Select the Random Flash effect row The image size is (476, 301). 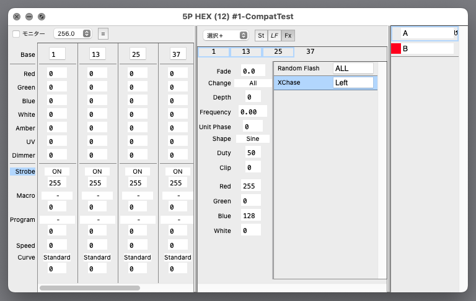(302, 68)
